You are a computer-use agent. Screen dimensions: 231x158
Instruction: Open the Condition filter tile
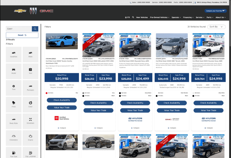(14, 54)
